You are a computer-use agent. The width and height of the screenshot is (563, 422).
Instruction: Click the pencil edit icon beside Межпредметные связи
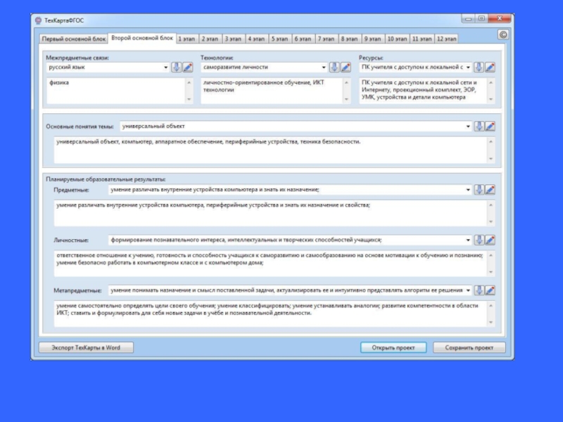pos(188,68)
